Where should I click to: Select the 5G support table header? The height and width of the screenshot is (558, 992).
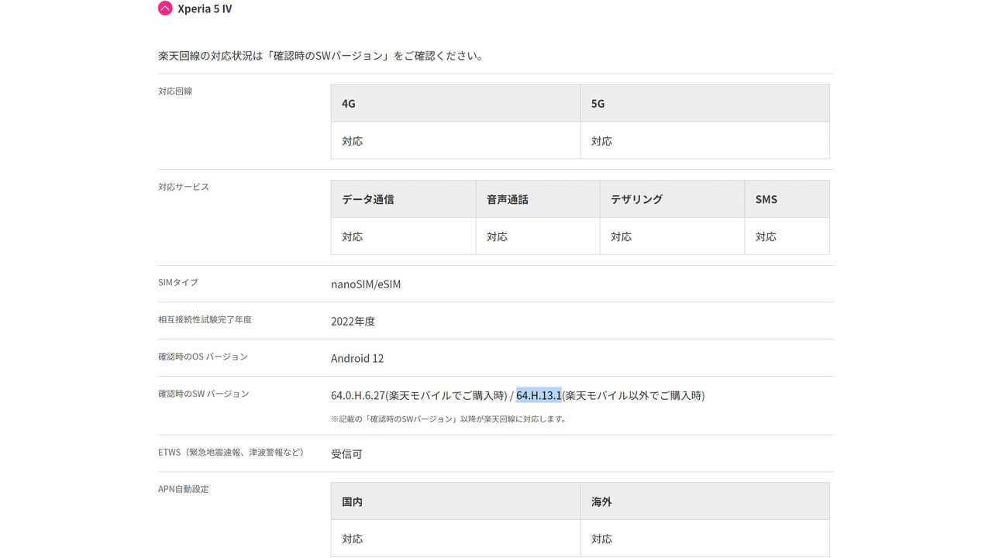coord(596,102)
